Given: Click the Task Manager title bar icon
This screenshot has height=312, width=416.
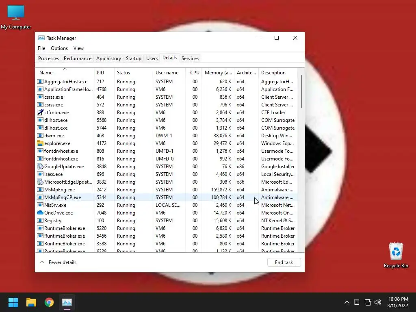Looking at the screenshot, I should pyautogui.click(x=41, y=38).
